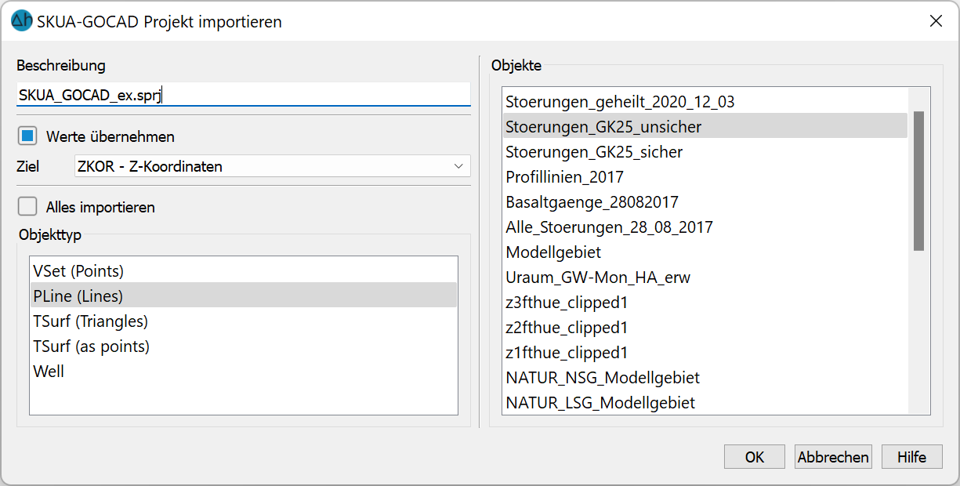Select Profillinien_2017 in Objekte list
The height and width of the screenshot is (486, 960).
(705, 176)
